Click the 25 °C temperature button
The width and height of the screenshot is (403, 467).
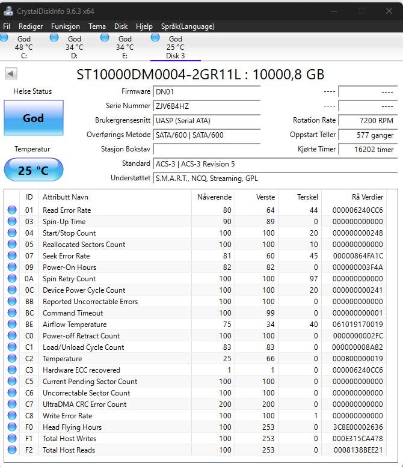[x=33, y=170]
